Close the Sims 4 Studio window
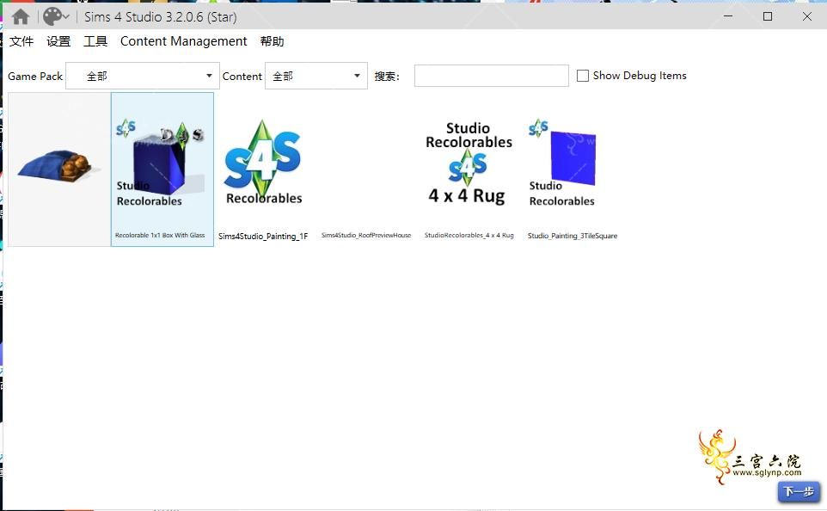This screenshot has width=827, height=511. coord(807,16)
